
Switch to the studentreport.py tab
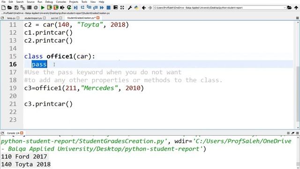point(33,18)
